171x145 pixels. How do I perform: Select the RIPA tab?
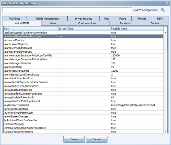coord(160,19)
